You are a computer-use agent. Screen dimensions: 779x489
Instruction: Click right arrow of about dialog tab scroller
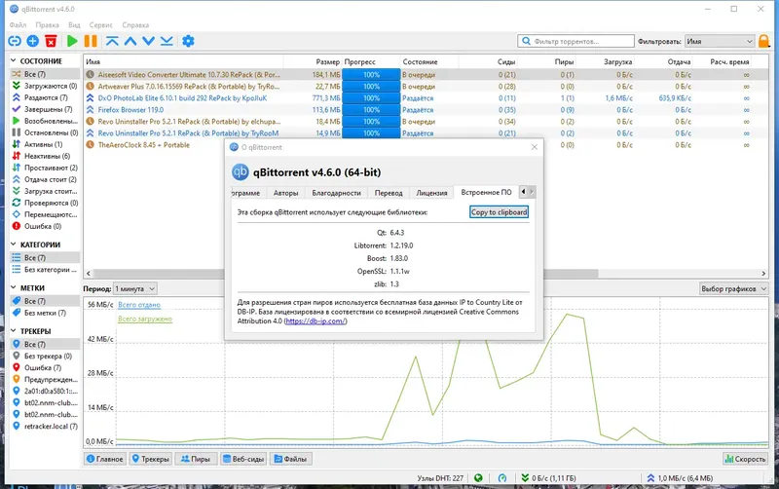tap(532, 191)
